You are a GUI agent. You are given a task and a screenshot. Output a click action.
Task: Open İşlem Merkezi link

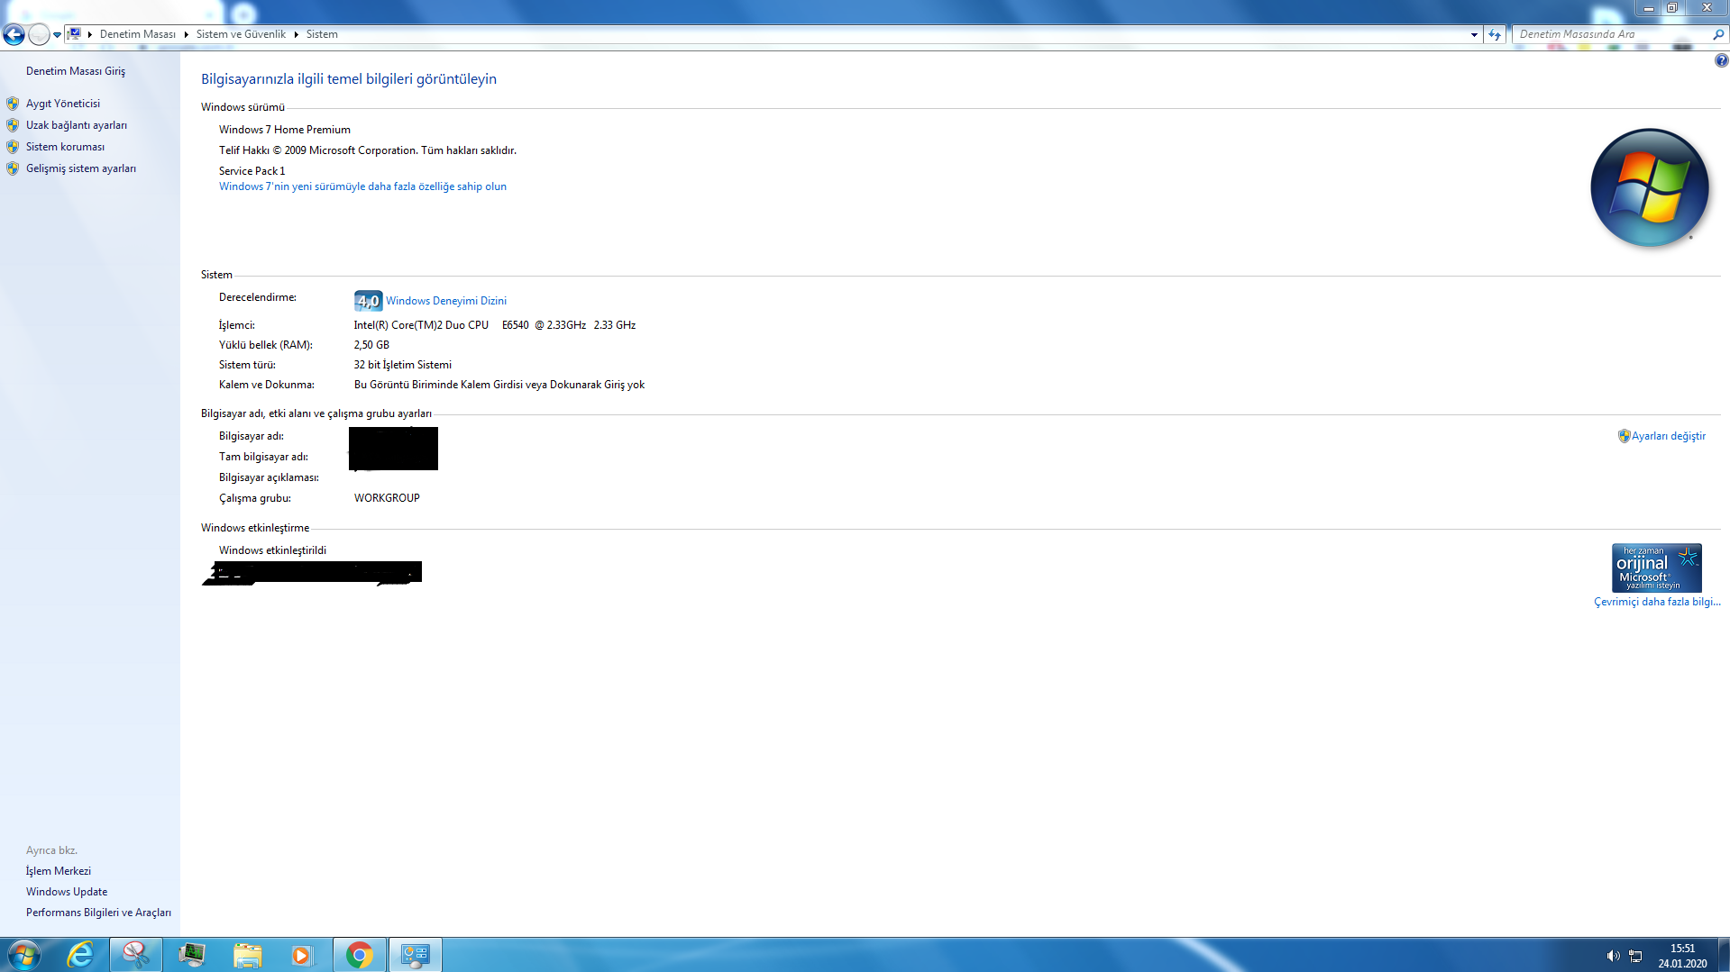pos(59,871)
